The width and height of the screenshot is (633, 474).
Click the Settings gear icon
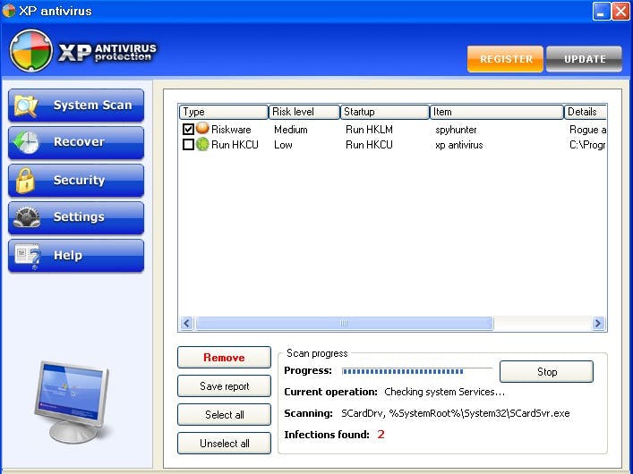27,217
